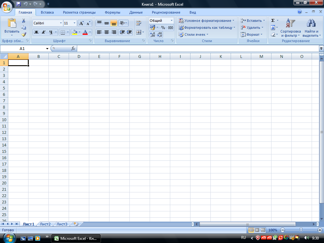Save workbook from quick access toolbar
This screenshot has width=324, height=243.
coord(19,4)
